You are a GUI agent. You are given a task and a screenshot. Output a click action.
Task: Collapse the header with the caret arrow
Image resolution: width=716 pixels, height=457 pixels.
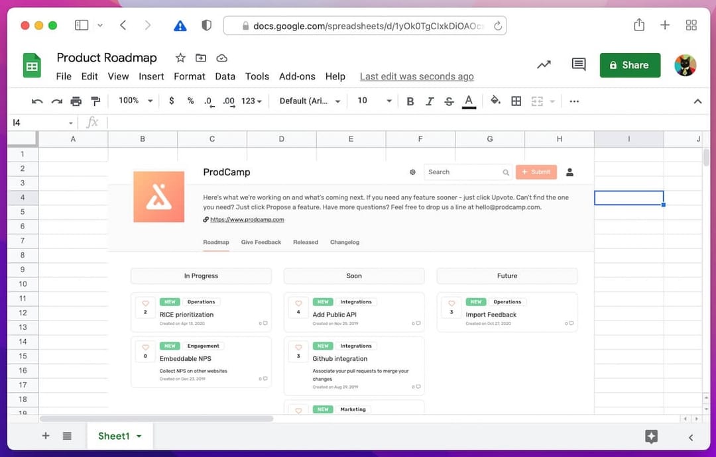click(x=697, y=101)
